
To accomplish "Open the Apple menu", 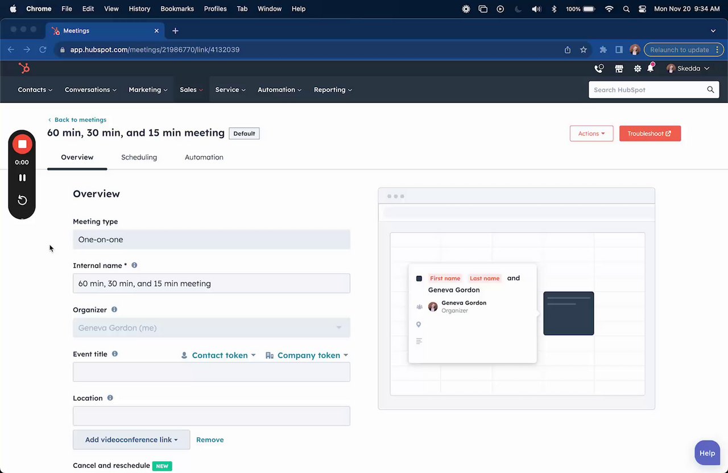I will (13, 9).
